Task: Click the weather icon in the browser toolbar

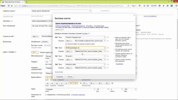Action: point(134,6)
